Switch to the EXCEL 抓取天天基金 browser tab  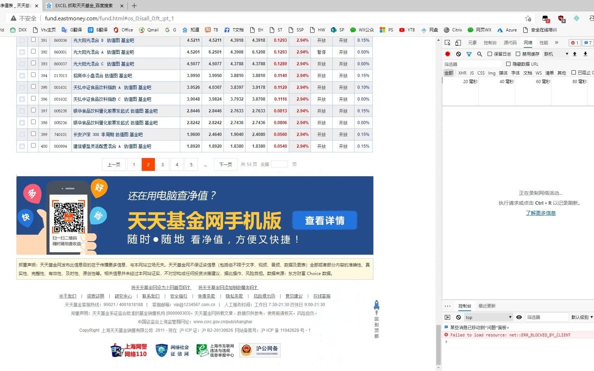point(84,6)
